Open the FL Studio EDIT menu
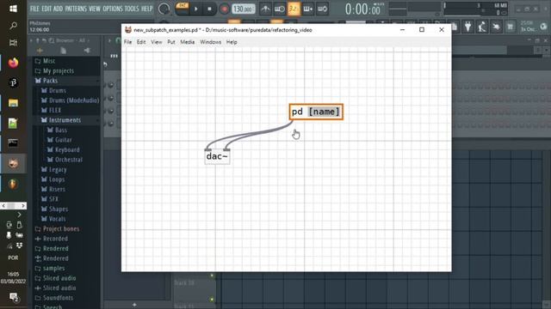Image resolution: width=551 pixels, height=309 pixels. click(46, 9)
